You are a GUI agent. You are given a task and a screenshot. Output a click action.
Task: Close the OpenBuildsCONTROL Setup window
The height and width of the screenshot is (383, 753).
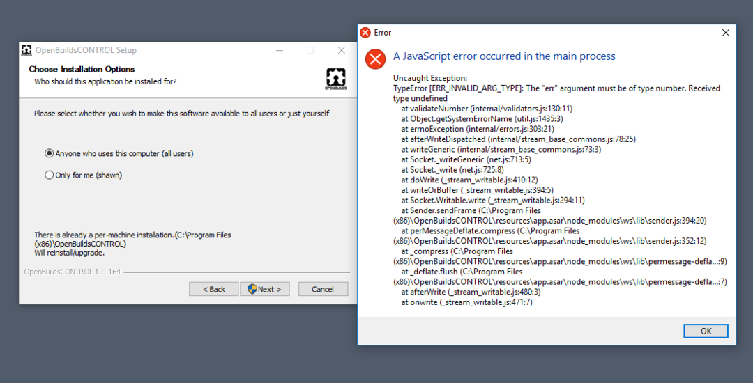[x=341, y=50]
